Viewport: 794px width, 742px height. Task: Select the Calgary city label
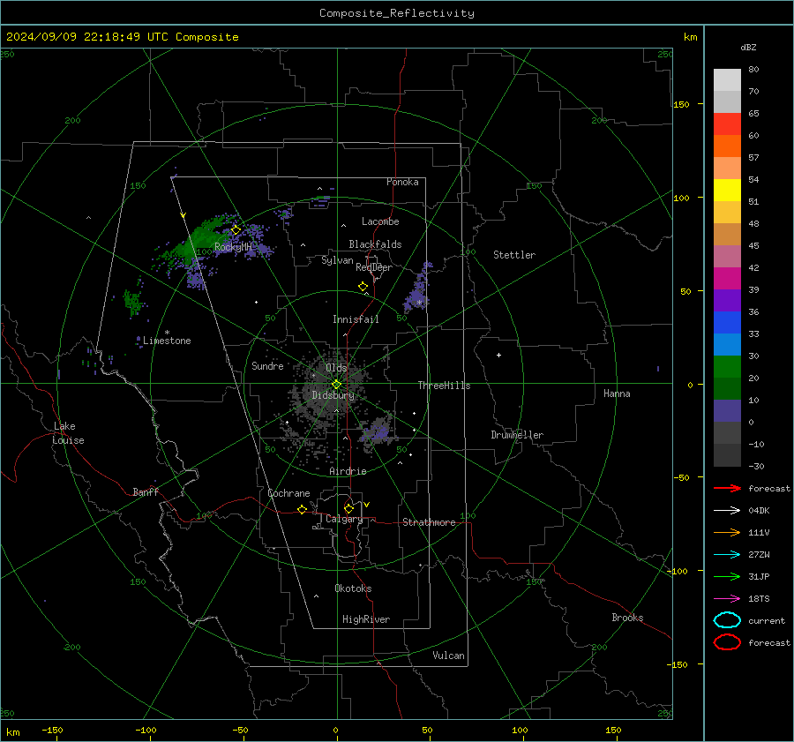(x=344, y=519)
